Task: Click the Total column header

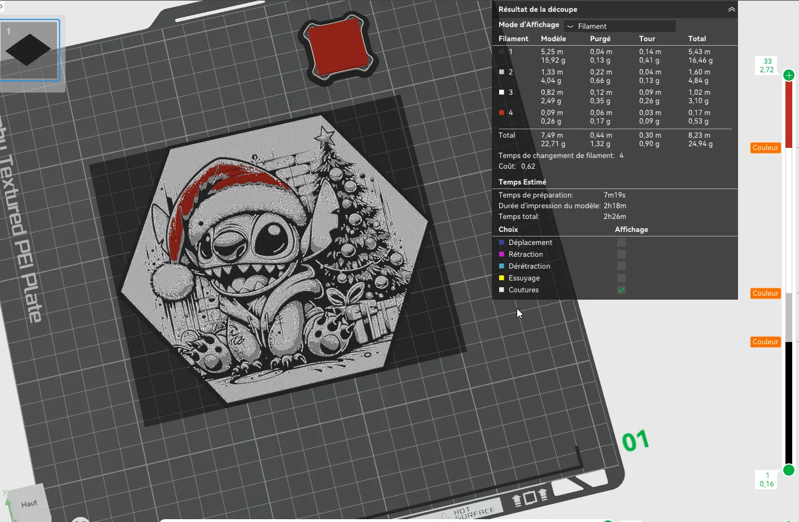Action: 697,39
